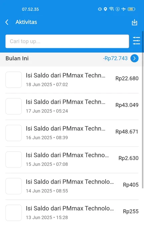Screen dimensions: 144x226
Task: Open the Rp48.671 top up entry
Action: [72, 133]
